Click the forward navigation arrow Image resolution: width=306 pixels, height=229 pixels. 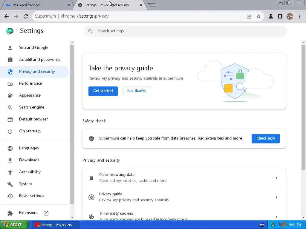coord(16,16)
